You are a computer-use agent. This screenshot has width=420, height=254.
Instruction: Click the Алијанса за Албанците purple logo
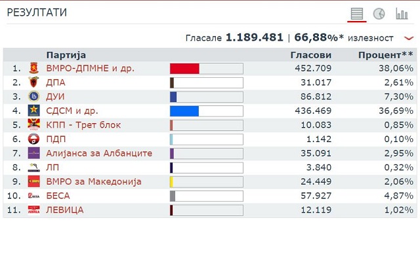pos(33,153)
